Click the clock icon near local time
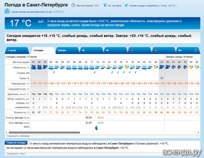Screen dimensions: 204x158 [73, 5]
